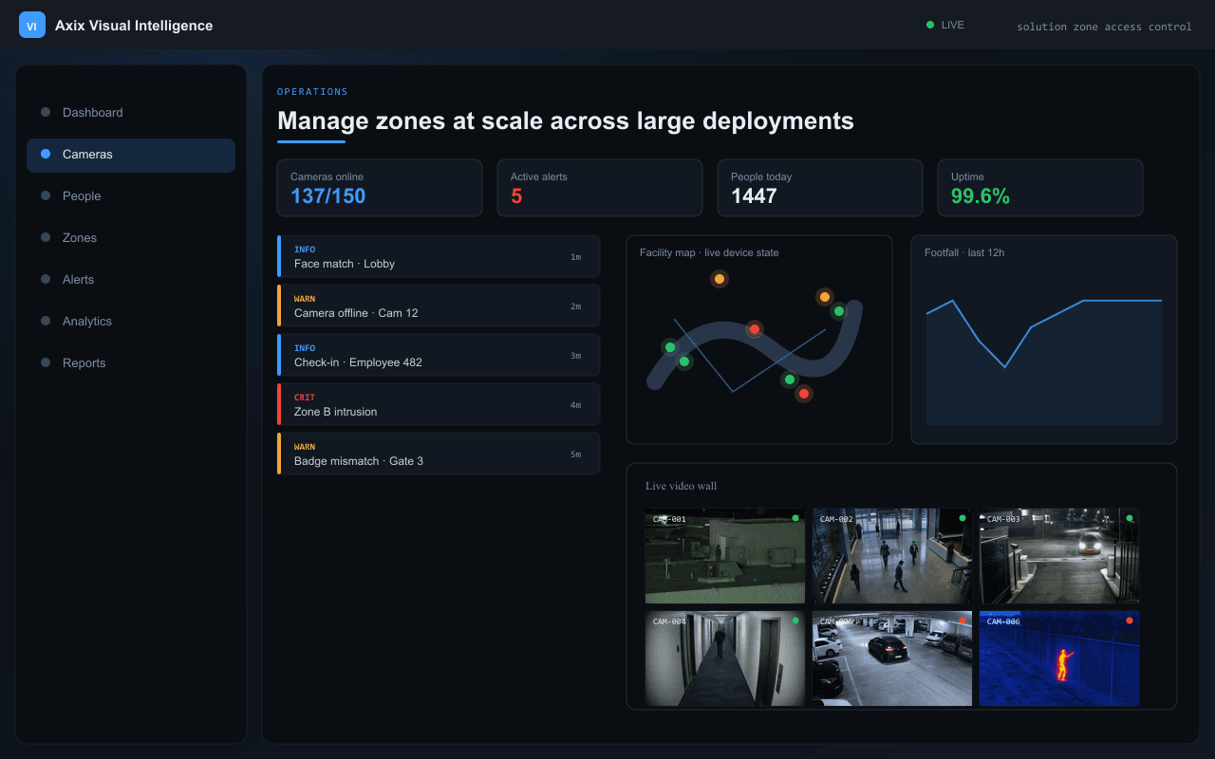Open the Camera offline Cam 12 warning

[x=439, y=305]
